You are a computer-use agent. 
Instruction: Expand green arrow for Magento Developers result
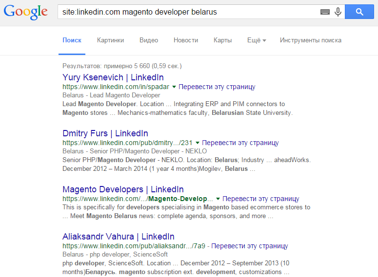coord(218,199)
